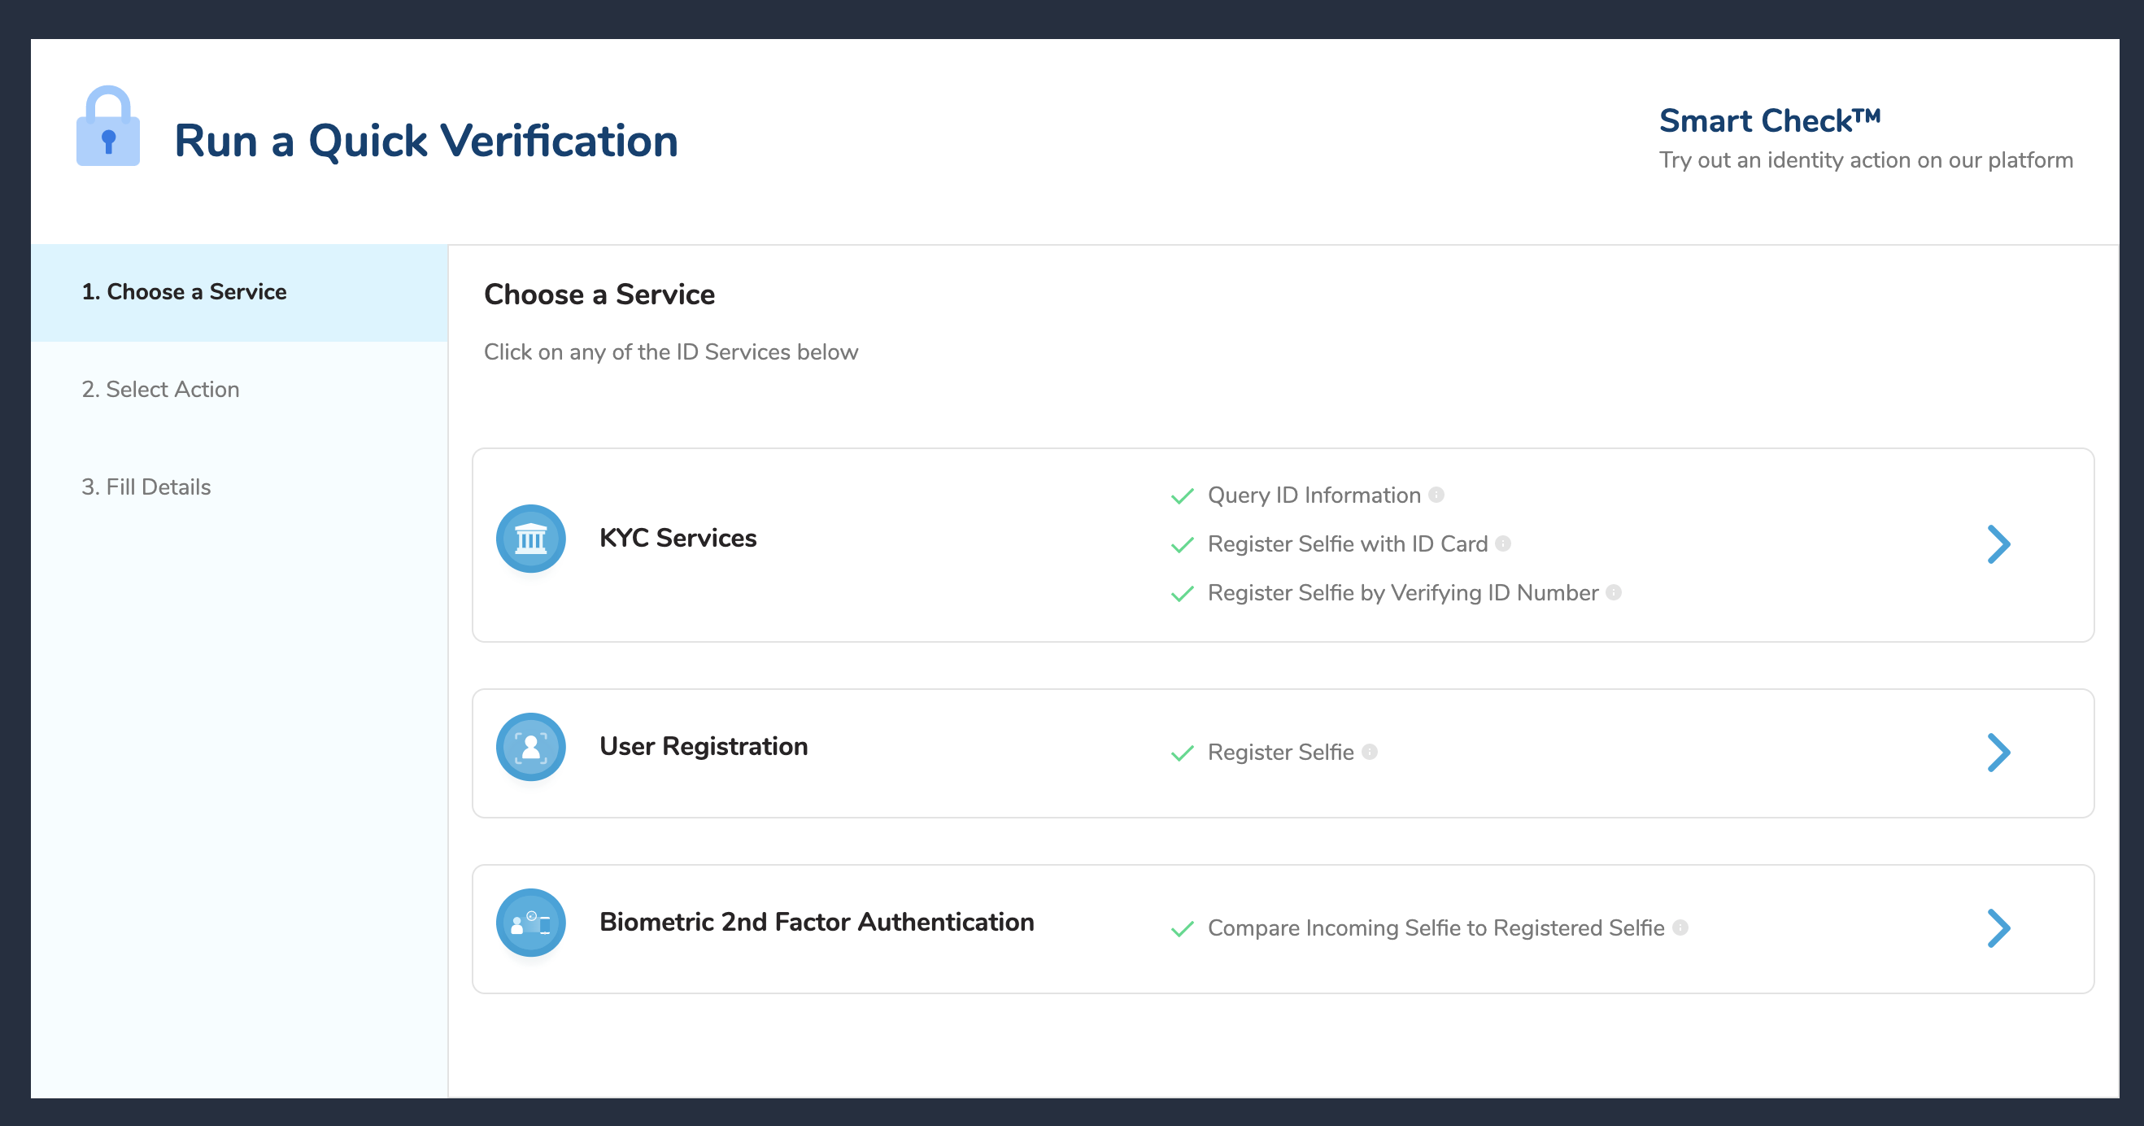Viewport: 2144px width, 1126px height.
Task: Click info icon beside Compare Incoming Selfie
Action: tap(1680, 927)
